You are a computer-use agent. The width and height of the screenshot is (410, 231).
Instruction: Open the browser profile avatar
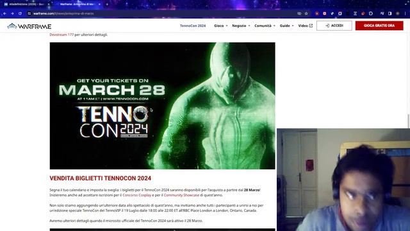[398, 13]
